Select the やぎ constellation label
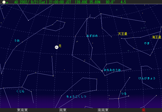162x112 pixels. pyautogui.click(x=147, y=43)
